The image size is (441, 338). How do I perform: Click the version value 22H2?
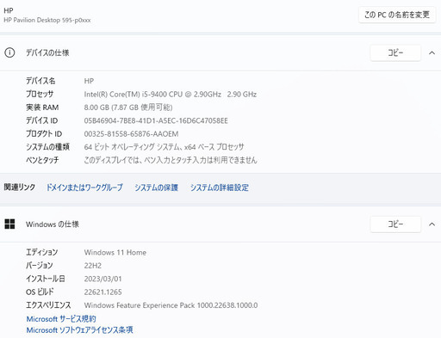[x=93, y=266]
